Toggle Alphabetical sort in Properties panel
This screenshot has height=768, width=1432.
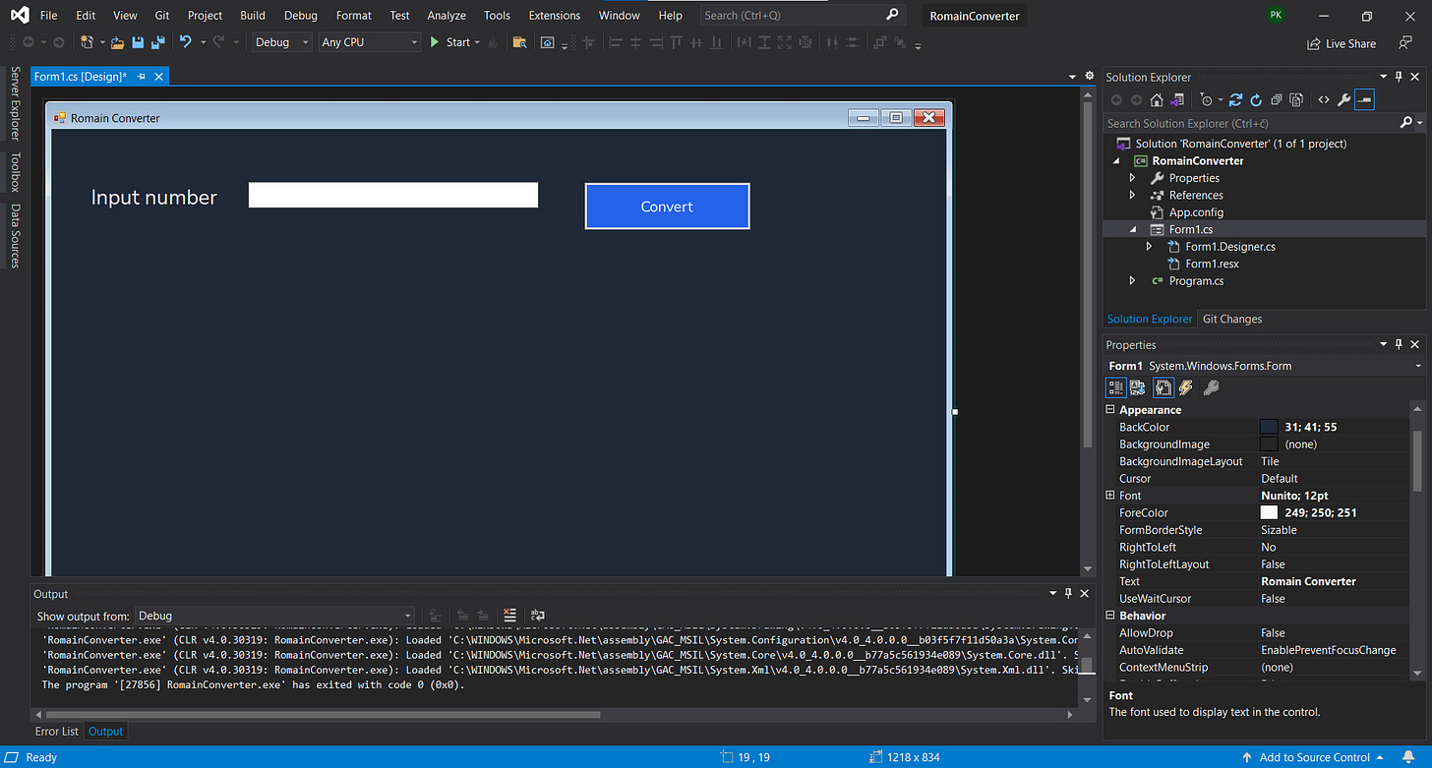(1138, 388)
